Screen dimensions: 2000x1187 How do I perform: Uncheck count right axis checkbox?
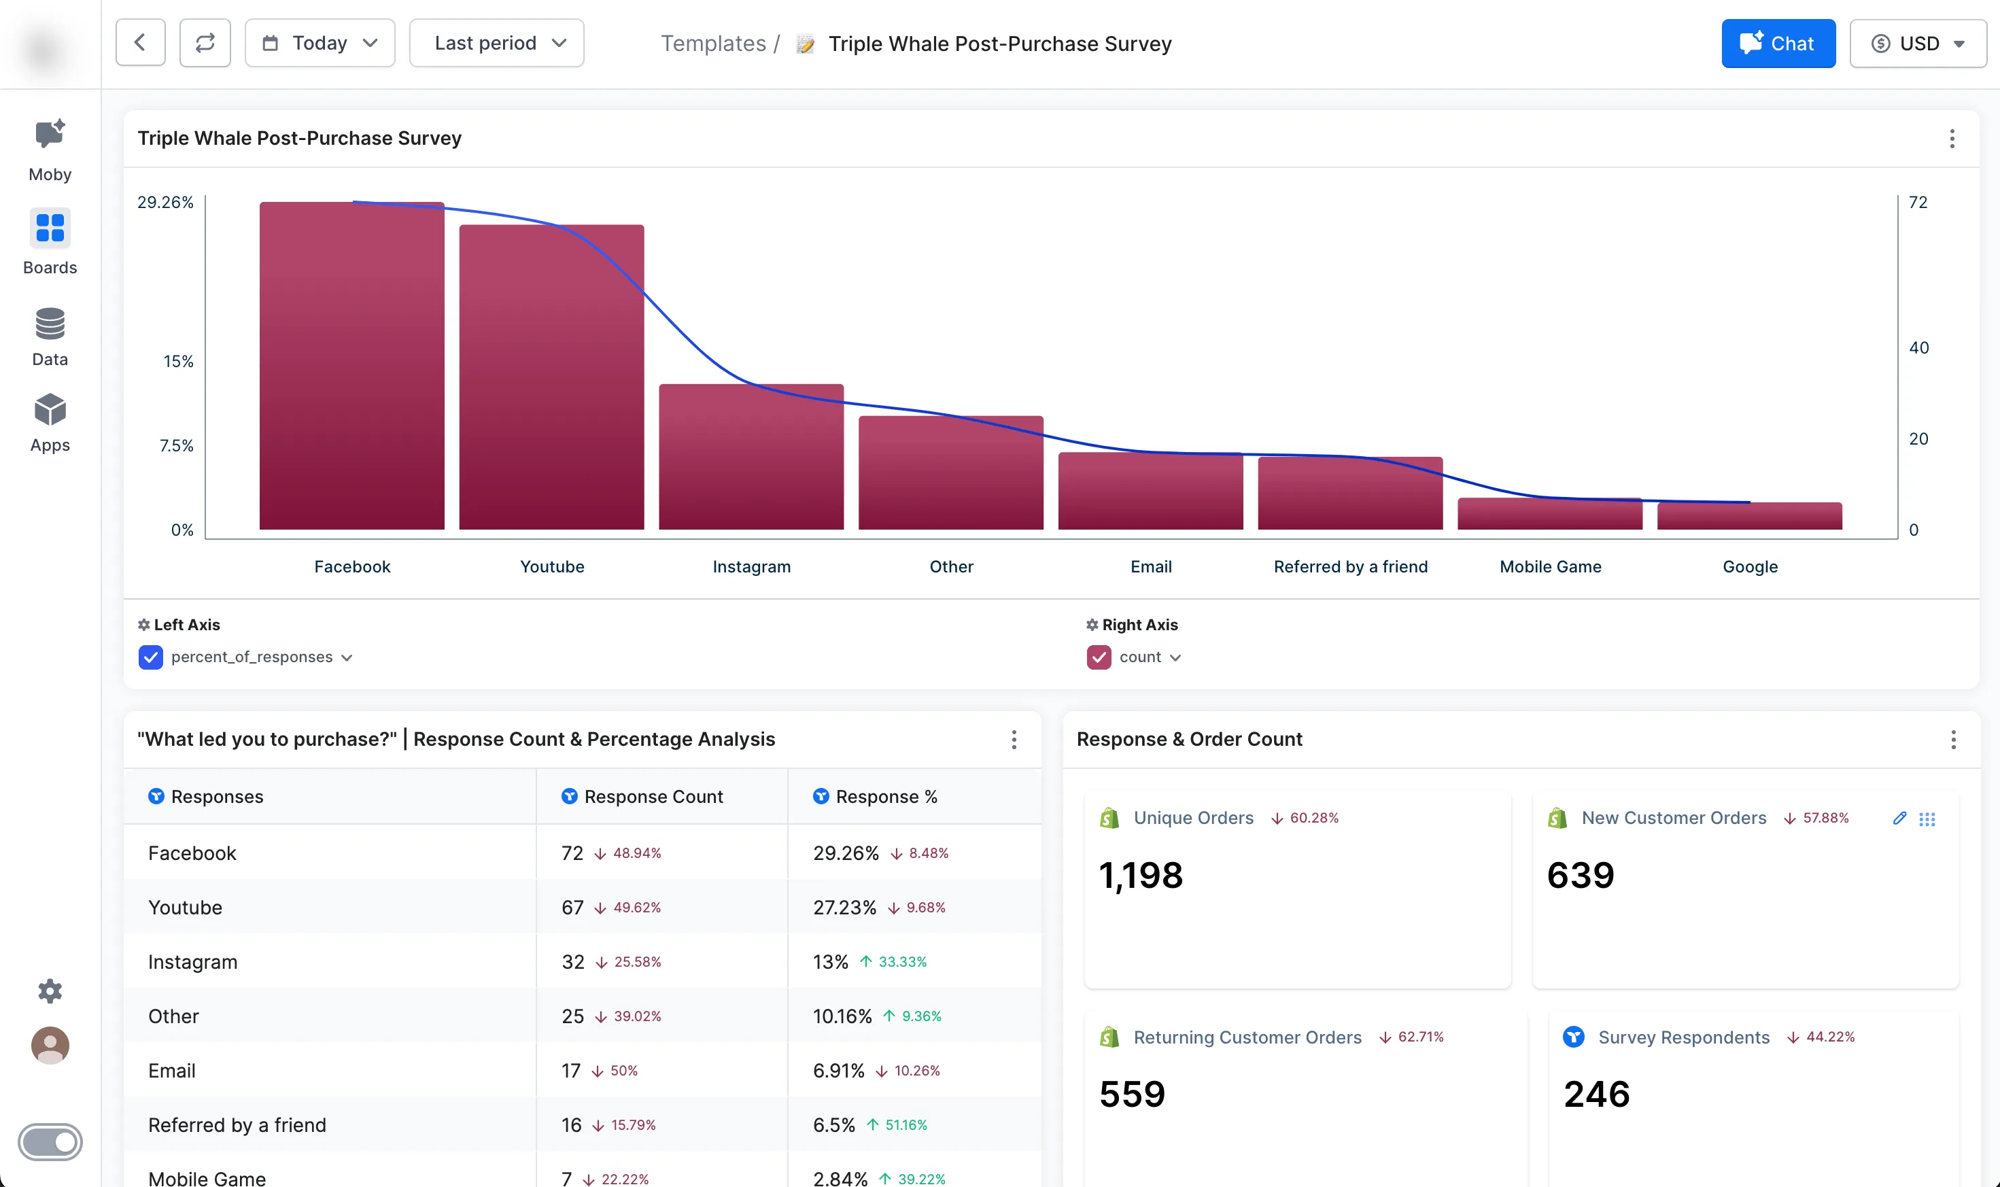pos(1099,657)
